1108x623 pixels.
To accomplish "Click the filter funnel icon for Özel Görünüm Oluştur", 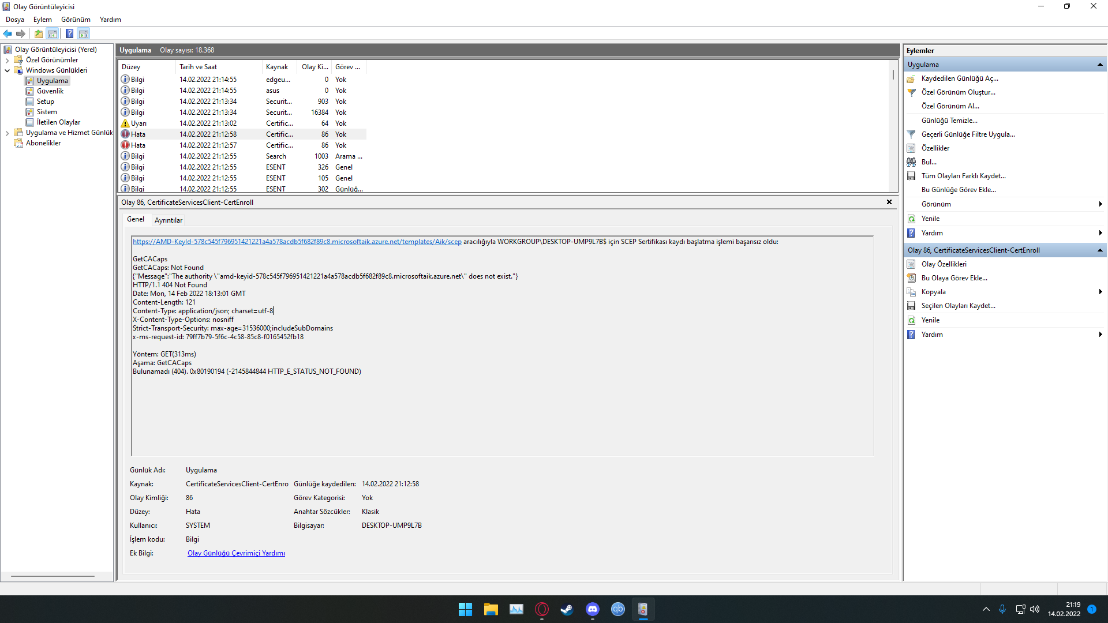I will [x=911, y=92].
